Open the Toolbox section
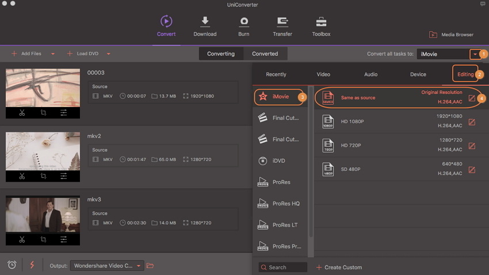Viewport: 489px width, 275px height. (321, 26)
